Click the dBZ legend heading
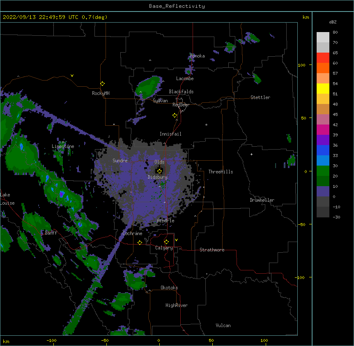Viewport: 354px width, 346px height. tap(333, 22)
